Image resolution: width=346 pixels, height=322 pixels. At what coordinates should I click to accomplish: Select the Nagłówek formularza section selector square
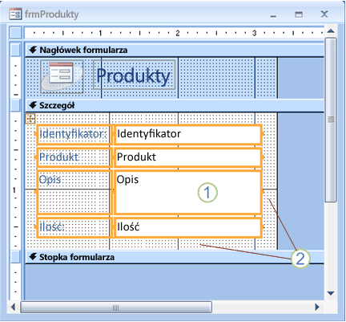point(15,50)
